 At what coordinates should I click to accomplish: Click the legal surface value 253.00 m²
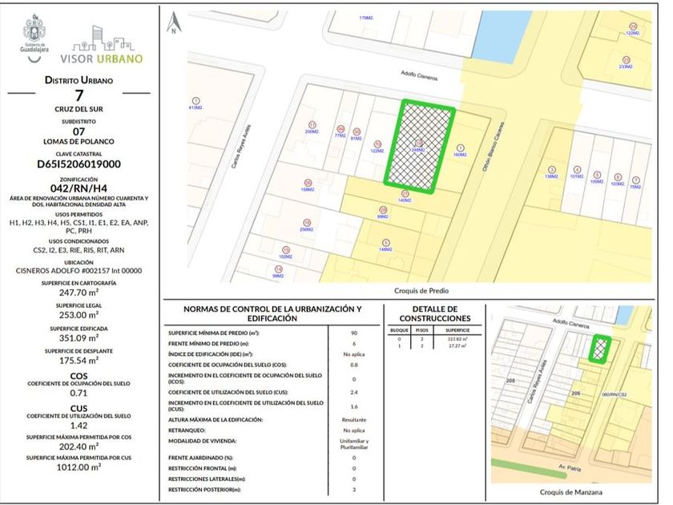coord(79,315)
